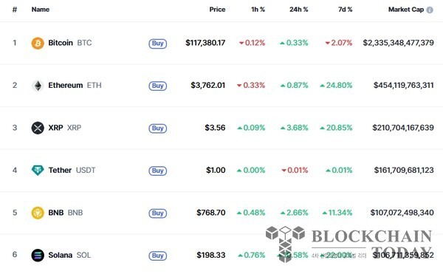Click the Solana logo icon
443x274 pixels.
click(x=38, y=255)
